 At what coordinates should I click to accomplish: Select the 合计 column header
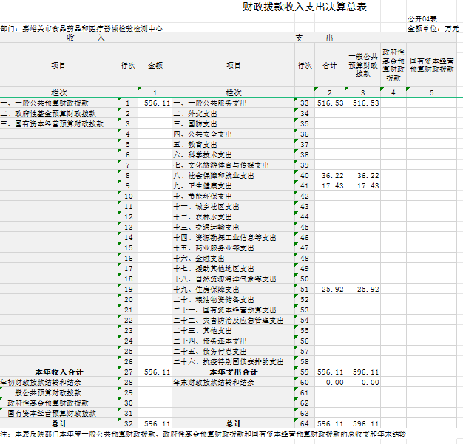pyautogui.click(x=329, y=66)
